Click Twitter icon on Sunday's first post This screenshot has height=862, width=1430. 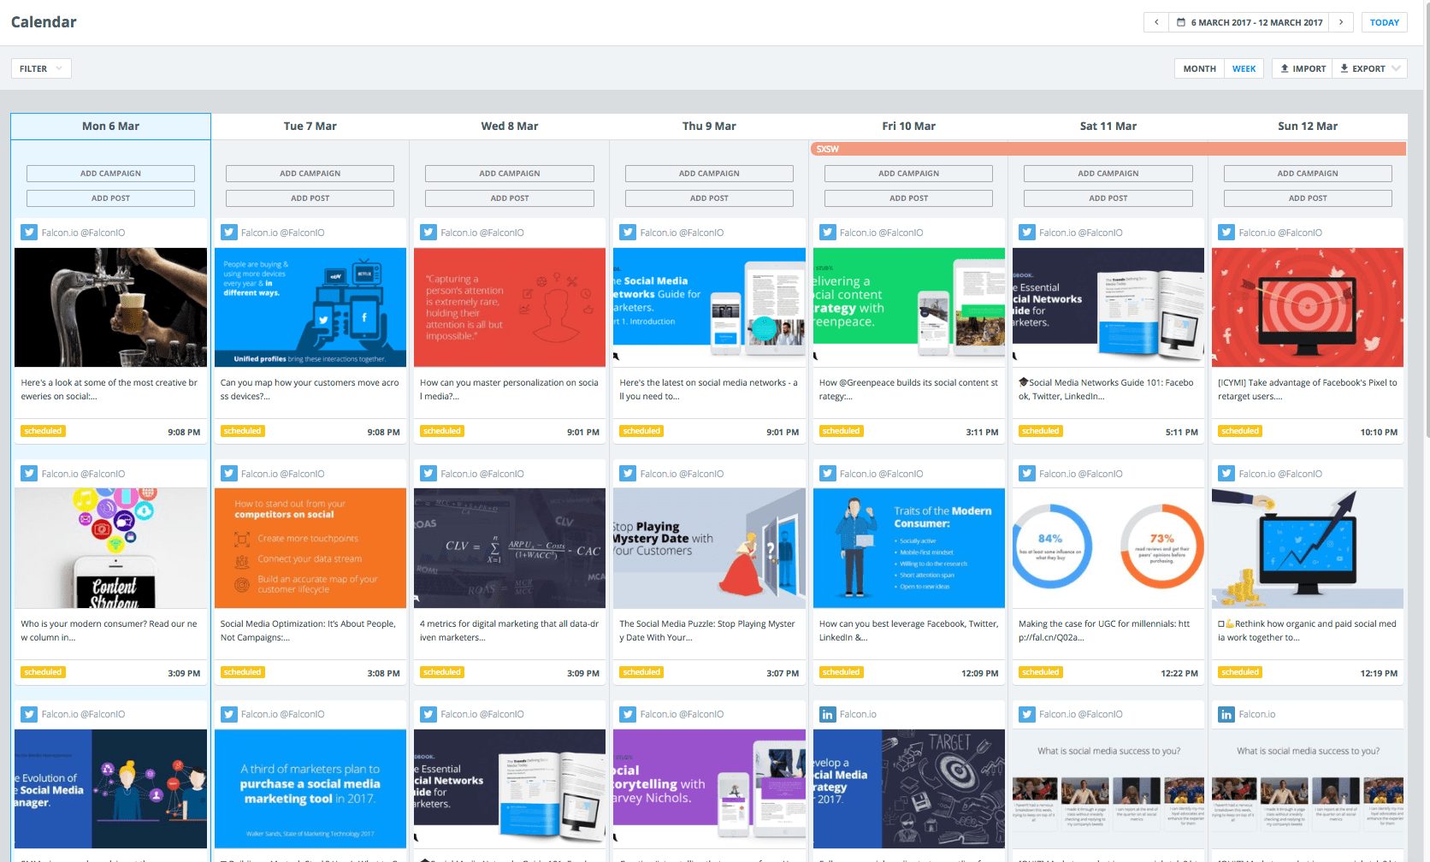(x=1226, y=233)
